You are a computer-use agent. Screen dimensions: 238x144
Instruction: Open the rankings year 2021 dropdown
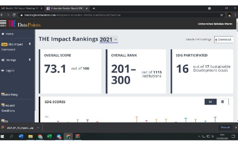click(x=109, y=39)
